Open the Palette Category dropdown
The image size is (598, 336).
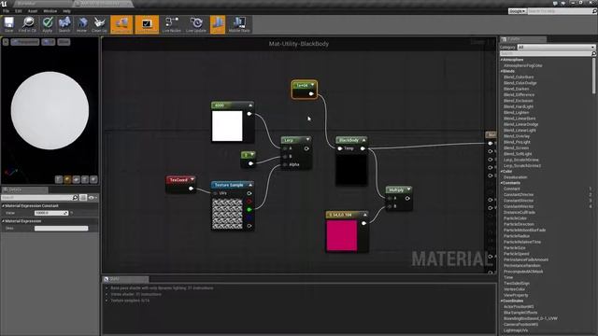pyautogui.click(x=556, y=47)
